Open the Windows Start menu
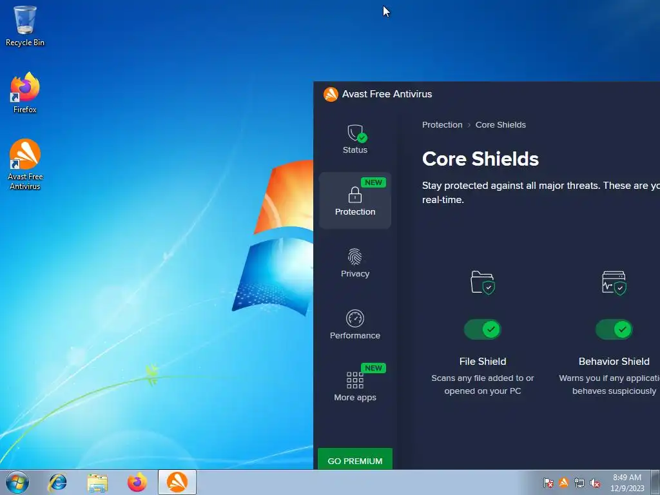 coord(17,482)
